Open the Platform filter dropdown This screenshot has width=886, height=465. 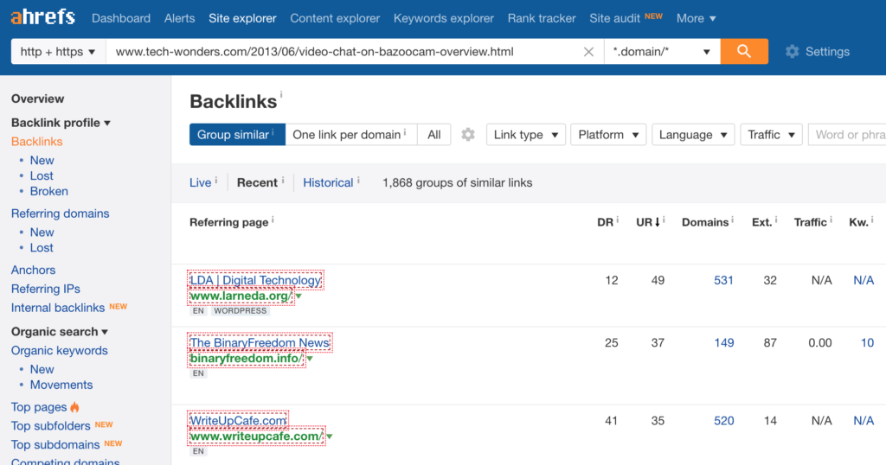pos(608,135)
